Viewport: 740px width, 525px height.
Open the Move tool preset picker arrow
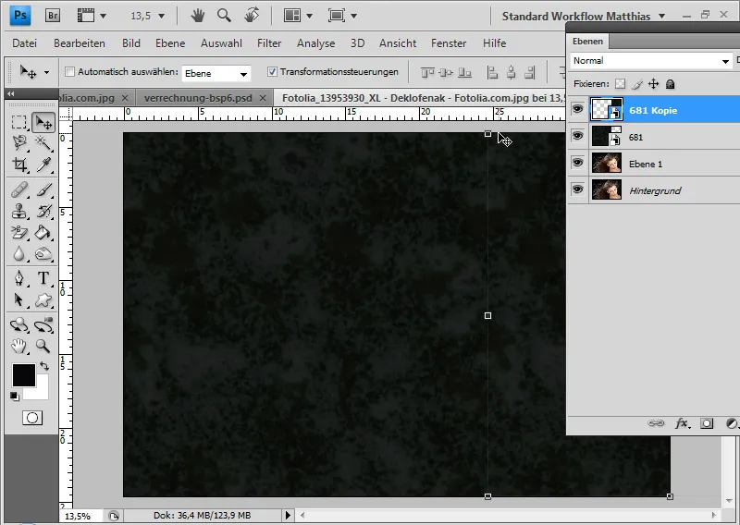pyautogui.click(x=46, y=73)
